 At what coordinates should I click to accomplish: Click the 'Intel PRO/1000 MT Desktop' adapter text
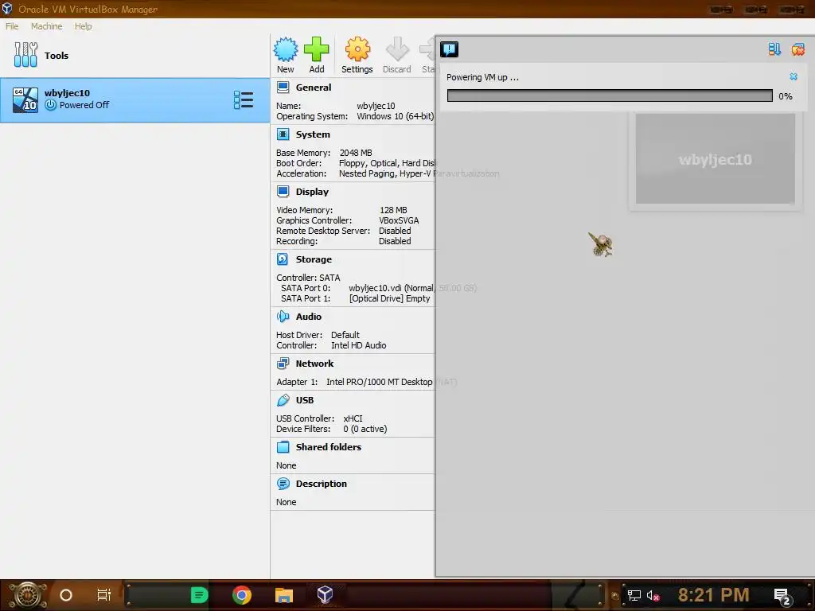point(380,382)
